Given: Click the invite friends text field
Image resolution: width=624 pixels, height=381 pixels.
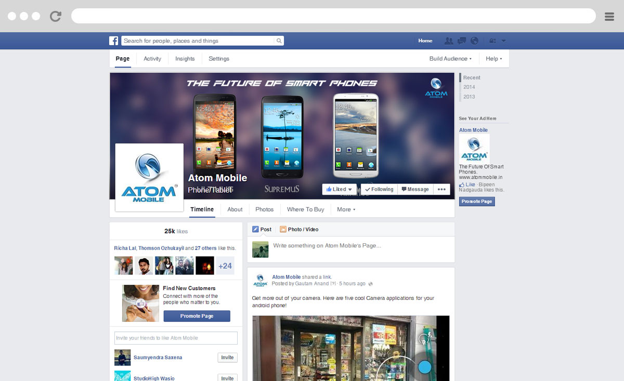Looking at the screenshot, I should point(176,338).
